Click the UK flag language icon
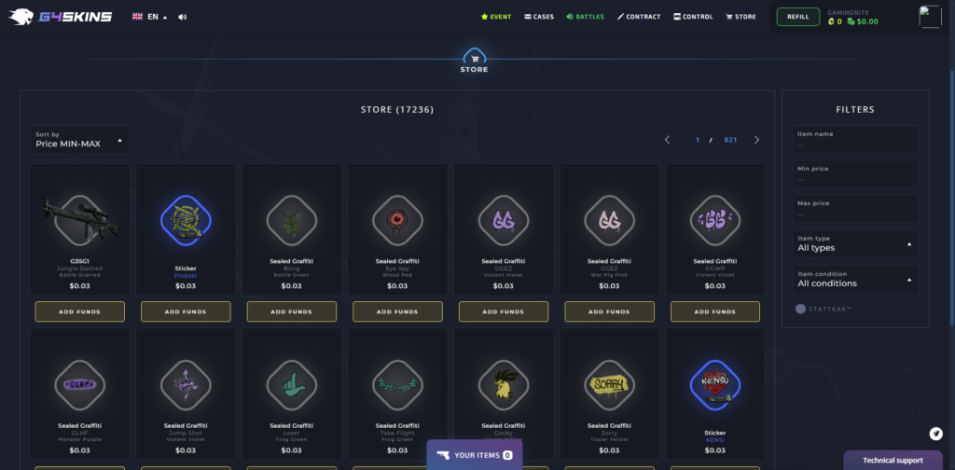Screen dimensions: 955x470 click(x=138, y=17)
